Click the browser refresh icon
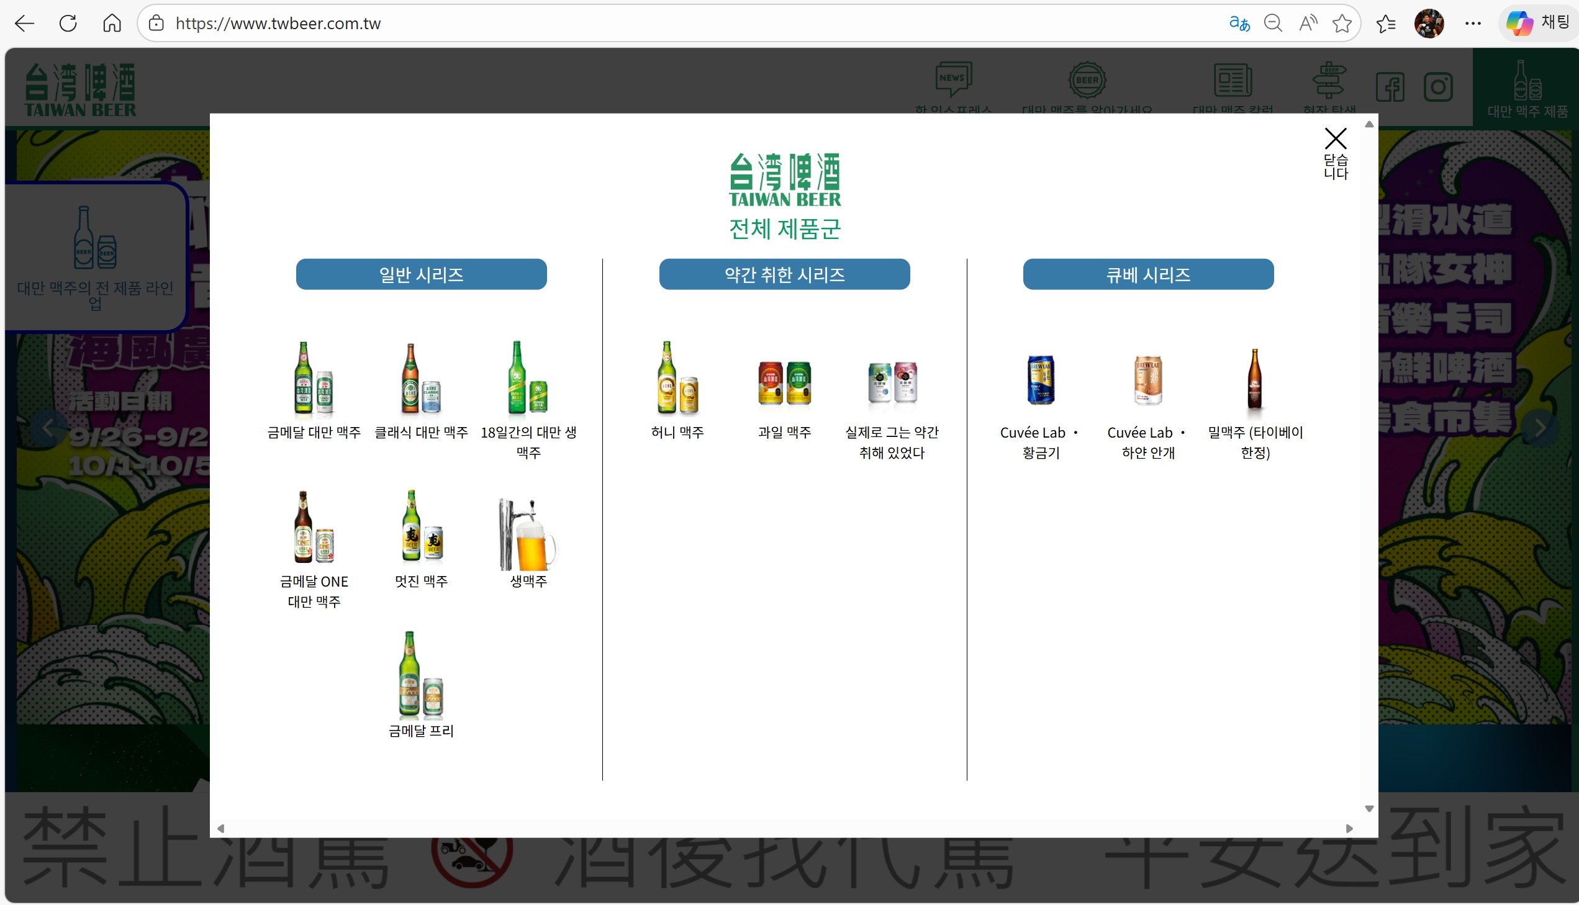Image resolution: width=1579 pixels, height=905 pixels. point(68,24)
